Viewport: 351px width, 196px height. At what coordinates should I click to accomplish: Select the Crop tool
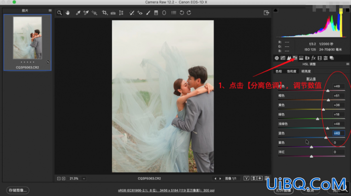(x=105, y=13)
